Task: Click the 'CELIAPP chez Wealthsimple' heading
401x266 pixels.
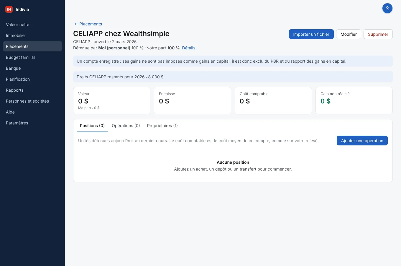Action: point(121,34)
